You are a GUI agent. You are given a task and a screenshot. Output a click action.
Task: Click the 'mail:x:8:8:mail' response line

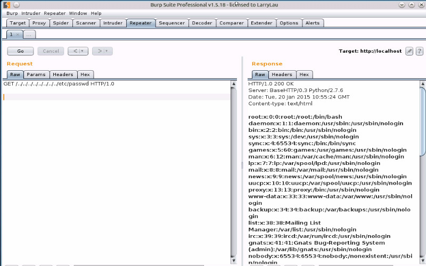pos(313,170)
